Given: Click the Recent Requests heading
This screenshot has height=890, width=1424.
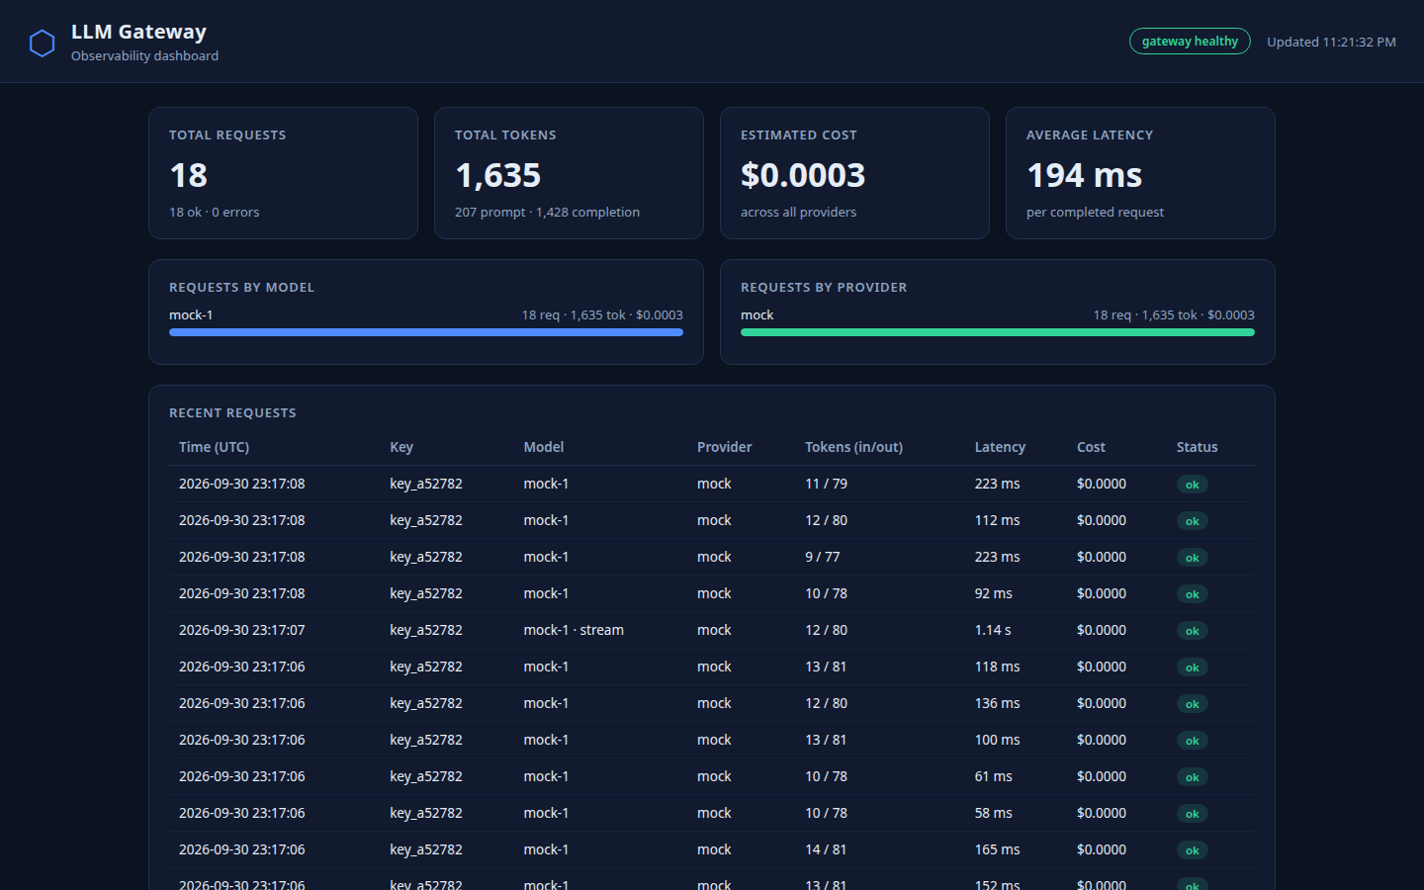Looking at the screenshot, I should pos(232,413).
